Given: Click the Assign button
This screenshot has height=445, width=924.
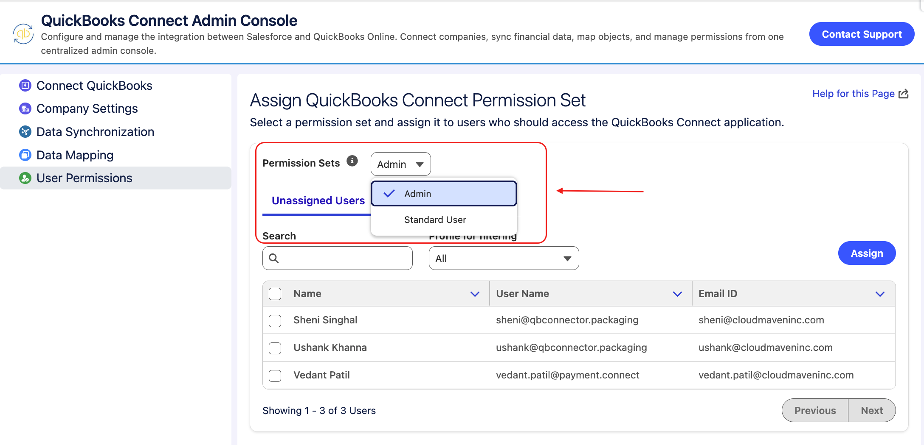Looking at the screenshot, I should [x=867, y=253].
